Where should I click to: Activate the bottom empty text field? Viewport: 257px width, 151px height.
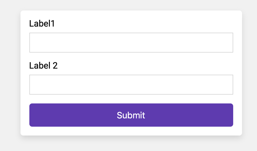click(x=131, y=85)
